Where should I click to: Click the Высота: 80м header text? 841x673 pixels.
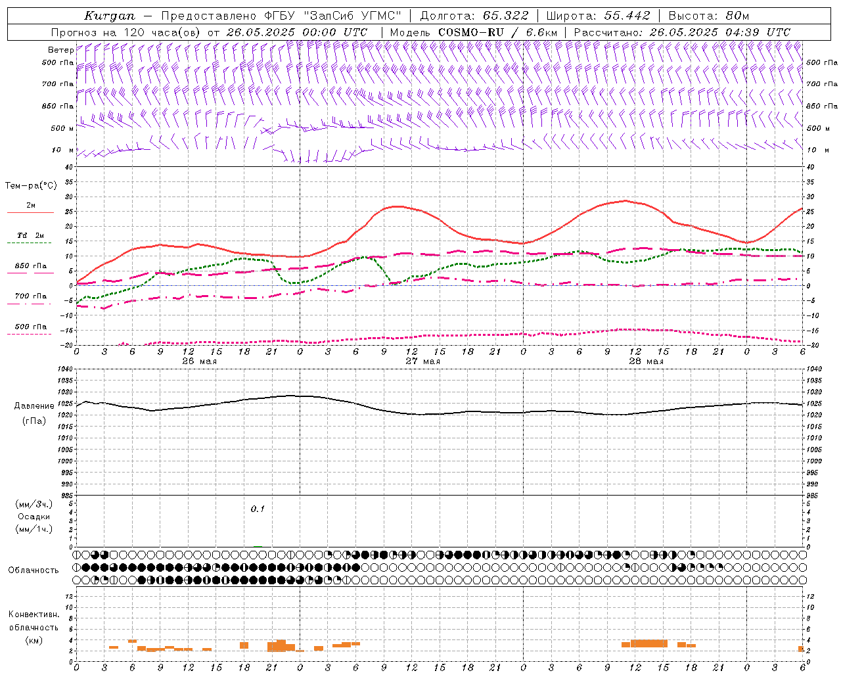[708, 16]
